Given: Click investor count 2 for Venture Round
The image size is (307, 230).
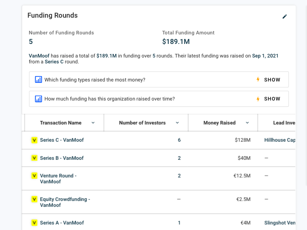Looking at the screenshot, I should [x=179, y=176].
